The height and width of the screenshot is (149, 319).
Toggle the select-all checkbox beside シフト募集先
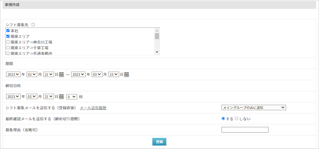coord(34,25)
